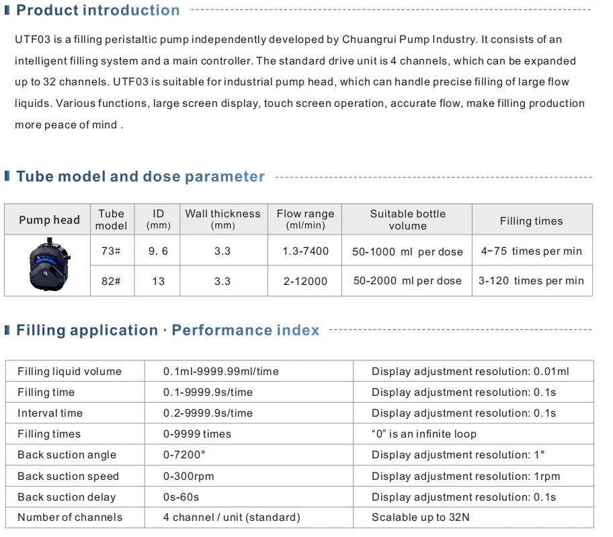613x537 pixels.
Task: Click the Flow range column header
Action: (x=305, y=219)
